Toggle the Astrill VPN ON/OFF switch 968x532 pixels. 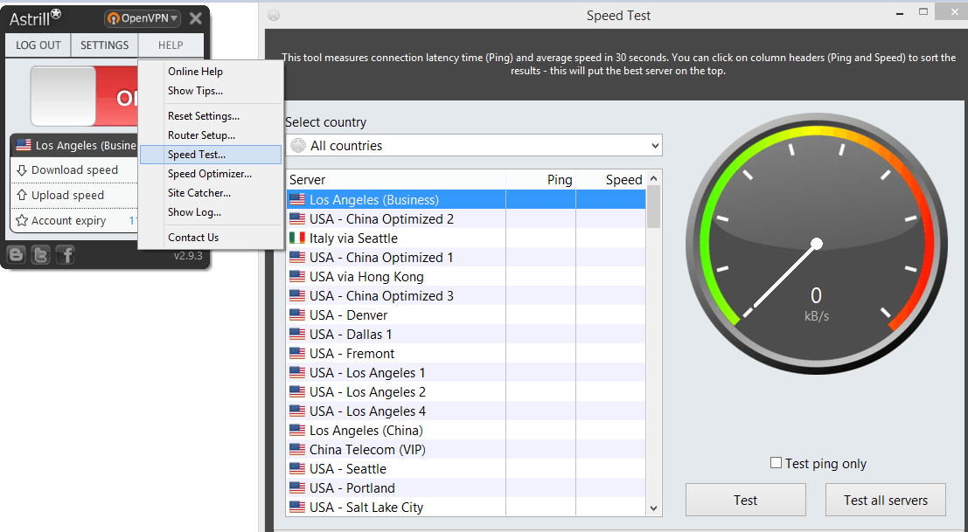(83, 97)
